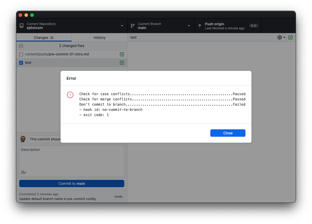The height and width of the screenshot is (224, 312).
Task: Click the green plus icon in diff header
Action: coord(290,37)
